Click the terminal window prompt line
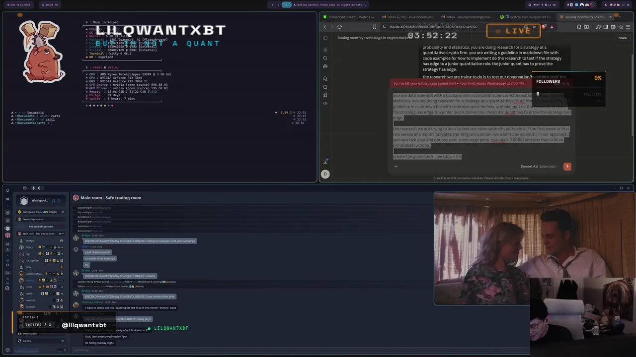Screen dimensions: 636x357 [x=32, y=123]
